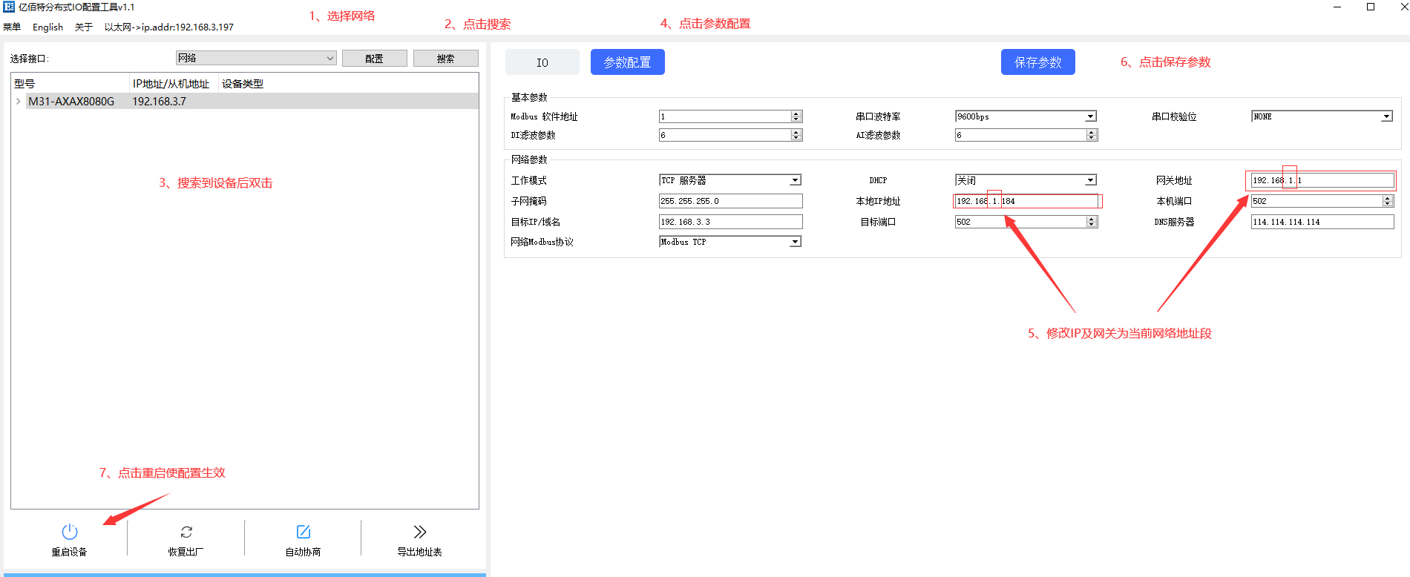Viewport: 1410px width, 577px height.
Task: Click the restart device power icon
Action: (69, 532)
